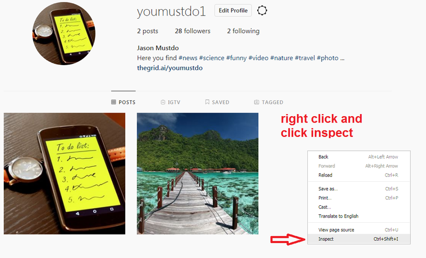
Task: View the 28 followers list
Action: [193, 31]
